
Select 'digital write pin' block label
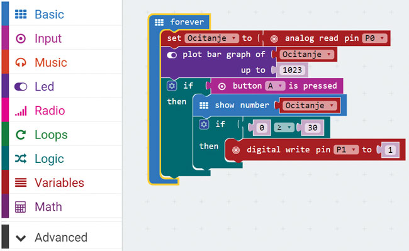[x=288, y=150]
